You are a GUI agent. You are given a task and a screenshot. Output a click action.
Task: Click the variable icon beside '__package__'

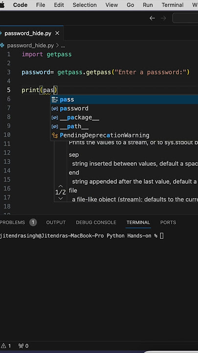tap(55, 118)
